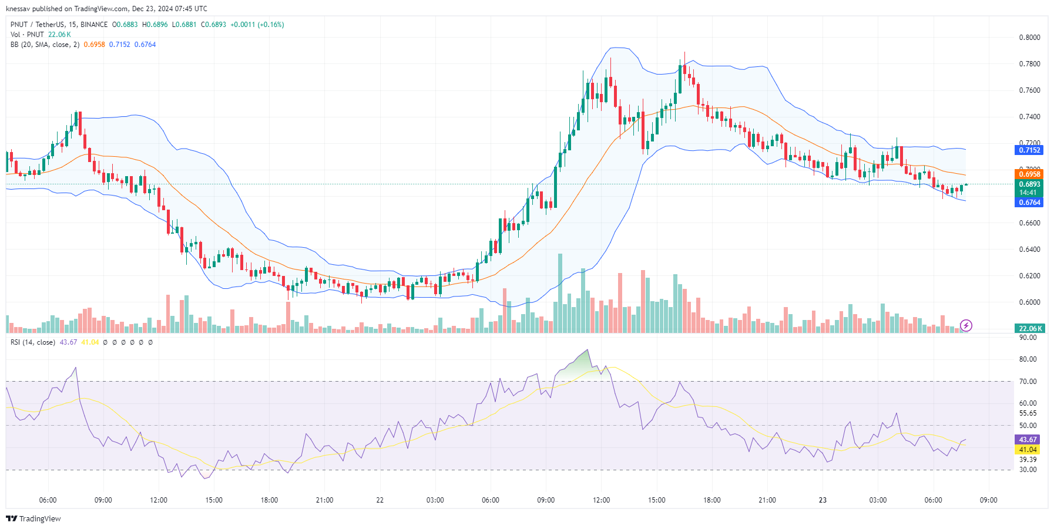1054x529 pixels.
Task: Click the open value O0.6883 in legend
Action: point(125,25)
